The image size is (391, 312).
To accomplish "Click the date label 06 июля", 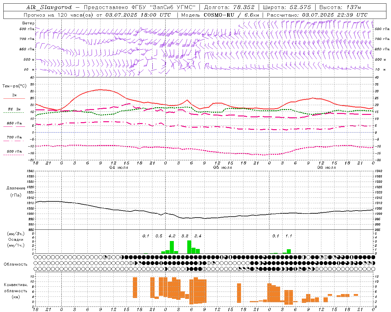I will (326, 168).
